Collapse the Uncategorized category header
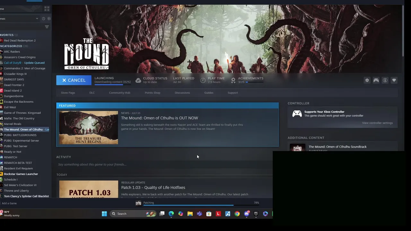 tap(14, 46)
